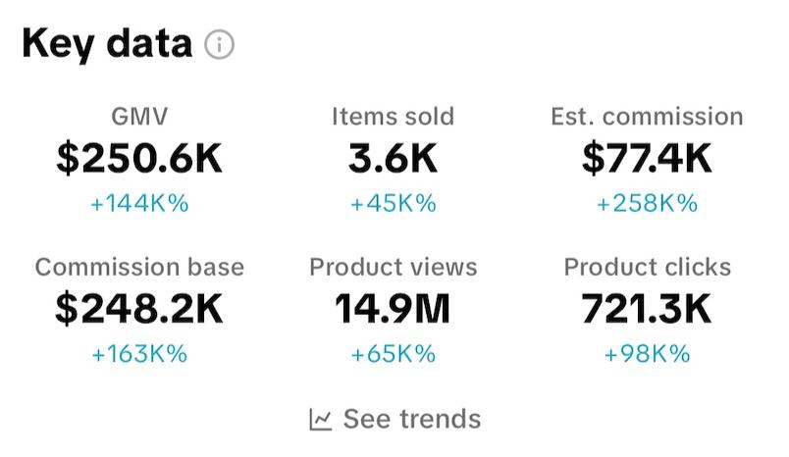Click the trend chart icon near See trends

[x=321, y=420]
